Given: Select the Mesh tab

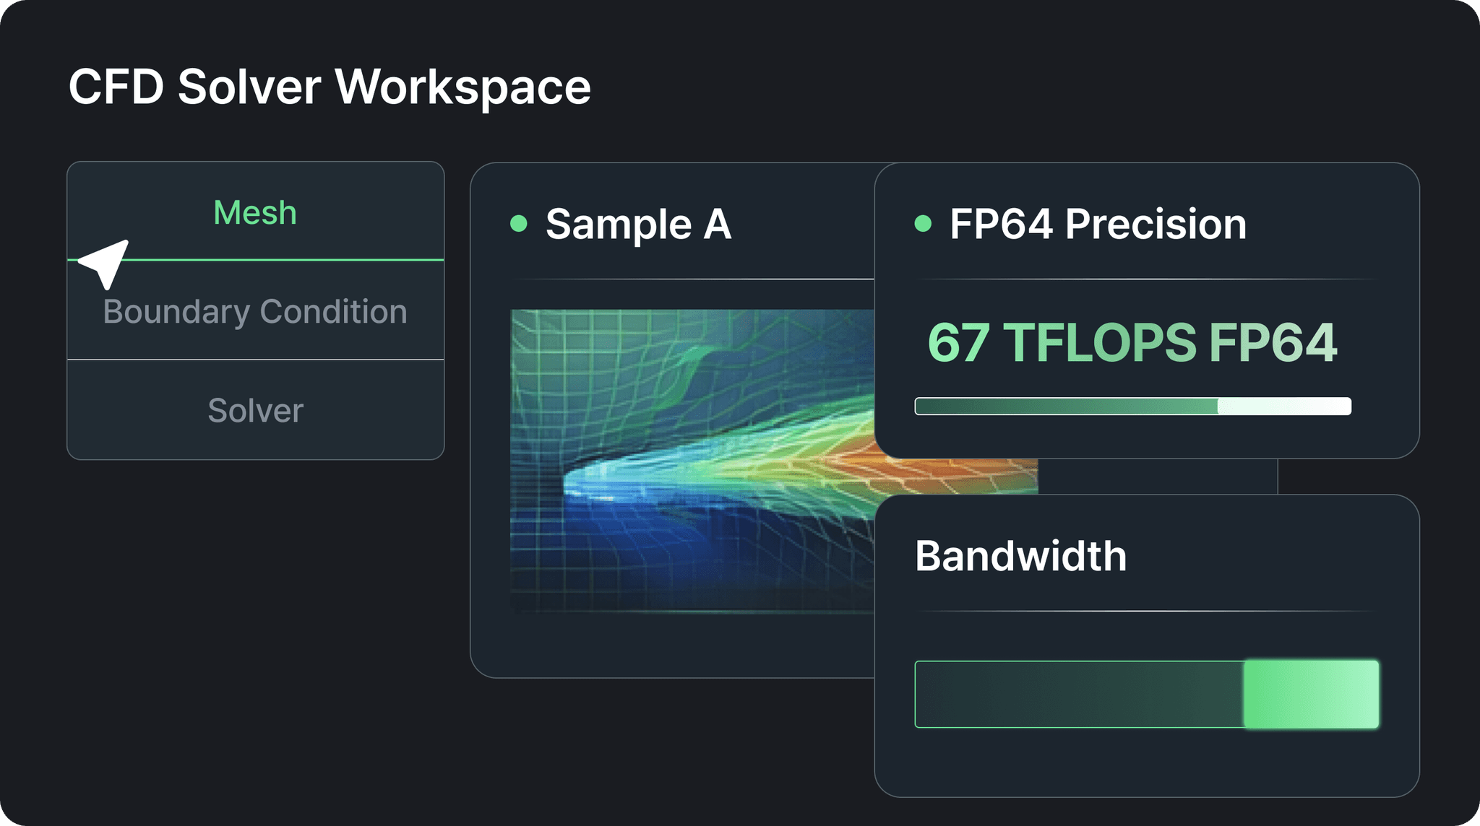Looking at the screenshot, I should 255,212.
